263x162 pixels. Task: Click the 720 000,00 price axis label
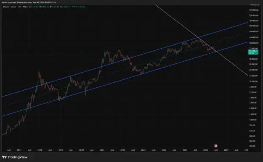253,10
